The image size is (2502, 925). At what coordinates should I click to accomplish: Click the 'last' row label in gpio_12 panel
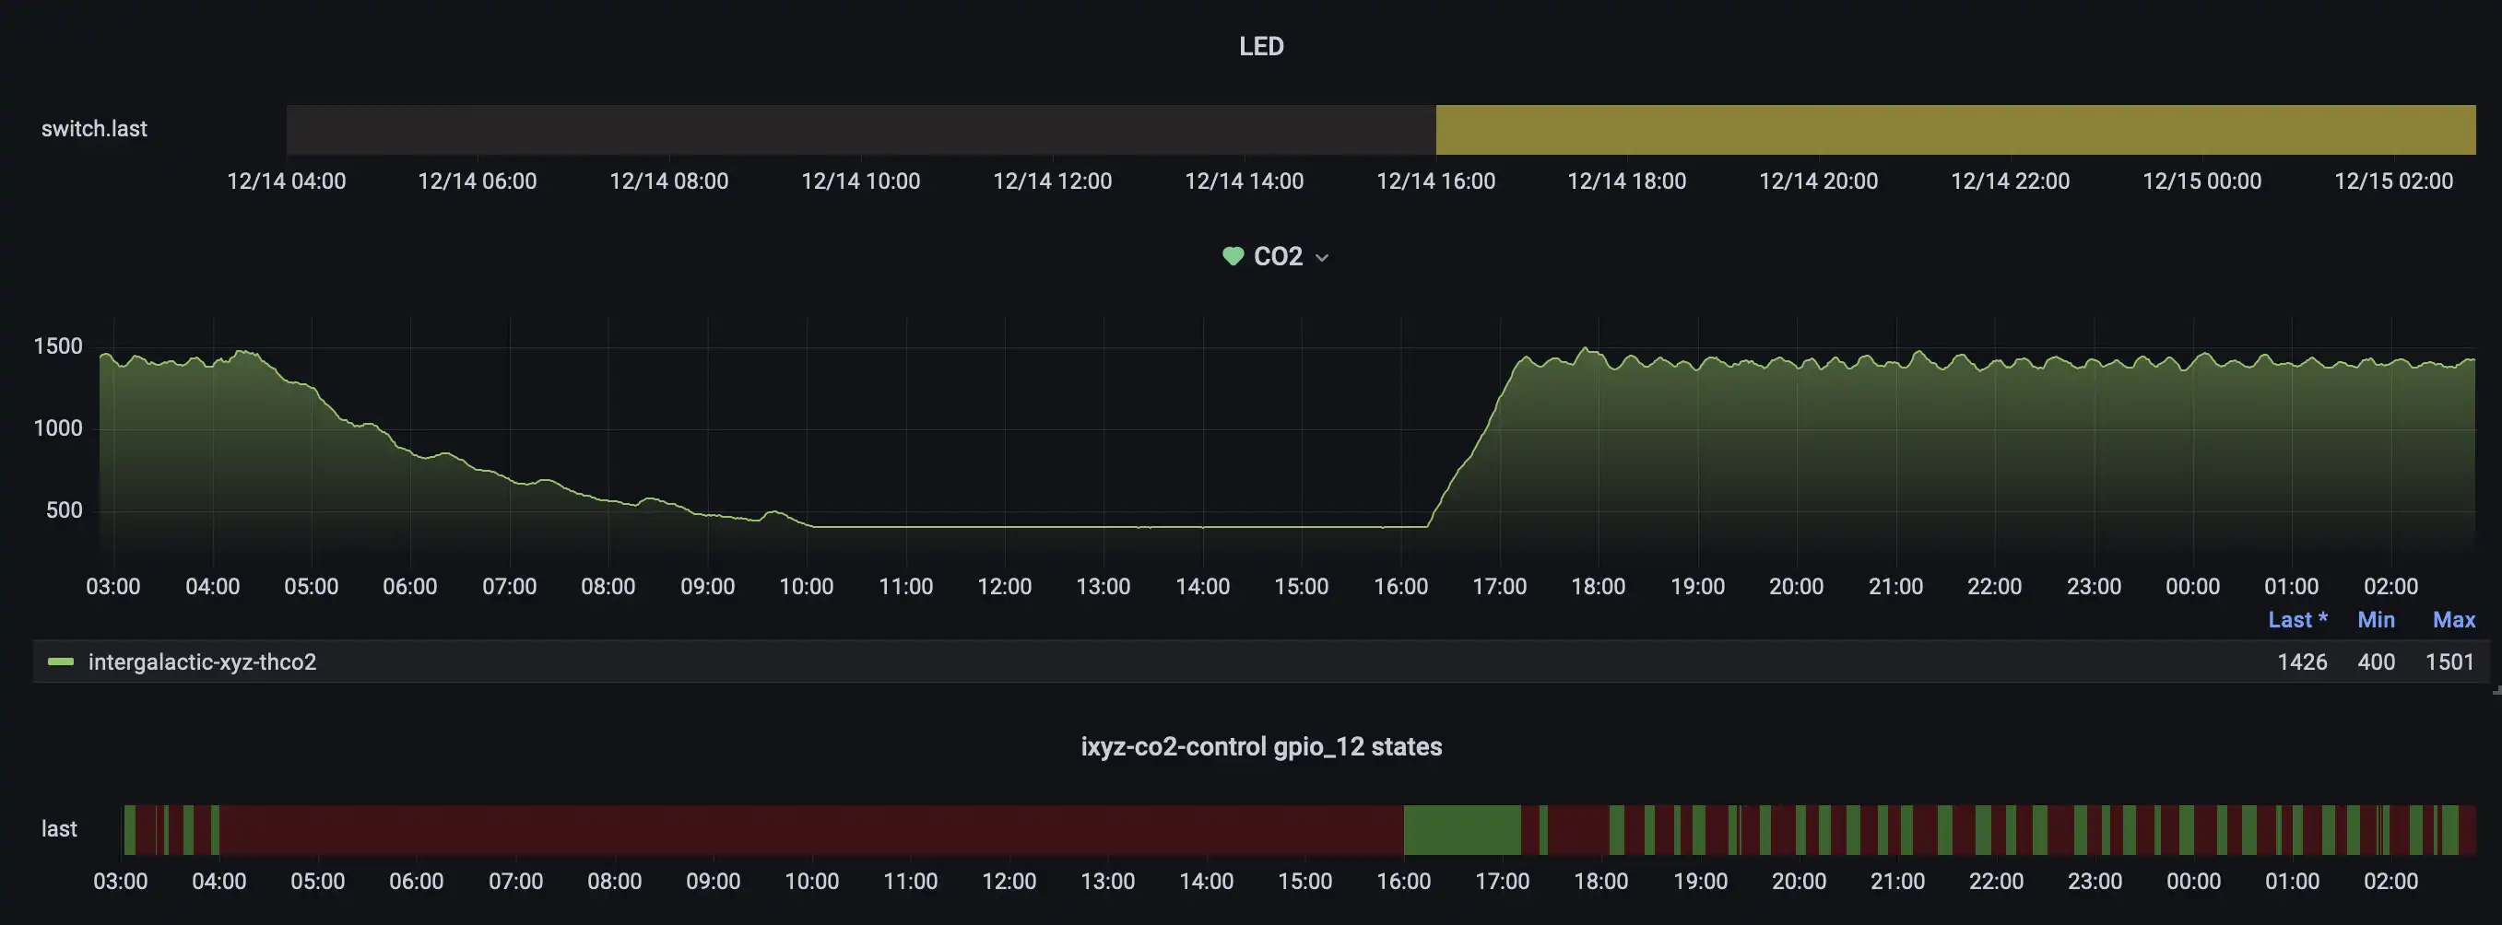tap(58, 829)
